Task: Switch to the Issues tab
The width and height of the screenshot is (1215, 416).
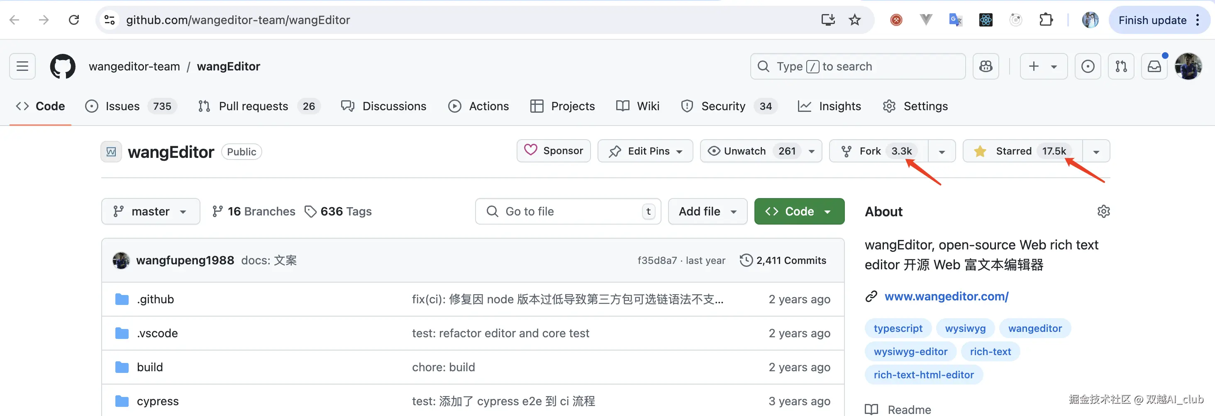Action: [x=131, y=106]
